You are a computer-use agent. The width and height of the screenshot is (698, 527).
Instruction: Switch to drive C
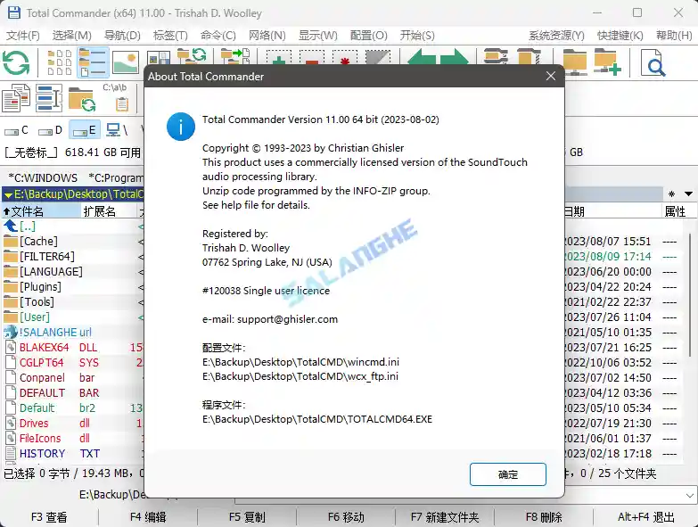click(16, 130)
